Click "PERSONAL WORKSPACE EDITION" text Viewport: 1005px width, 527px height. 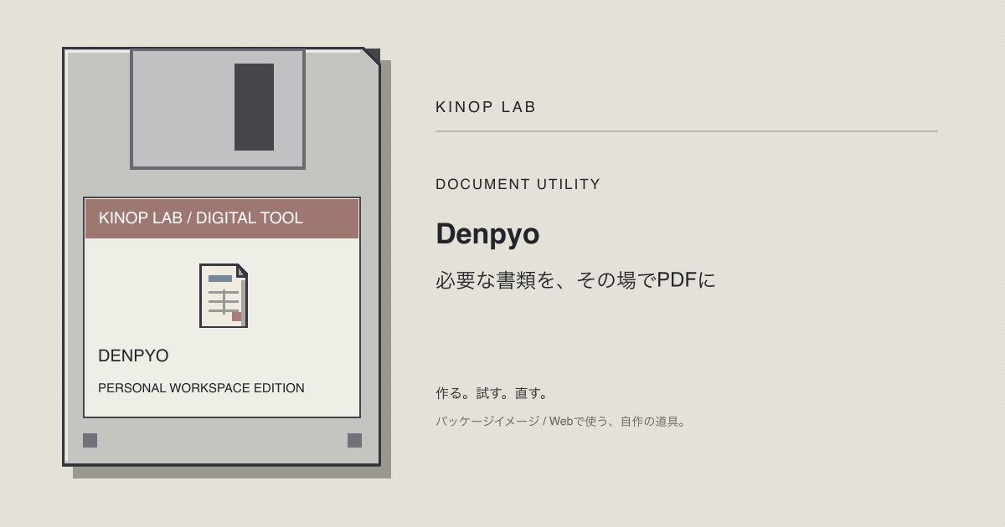coord(201,388)
